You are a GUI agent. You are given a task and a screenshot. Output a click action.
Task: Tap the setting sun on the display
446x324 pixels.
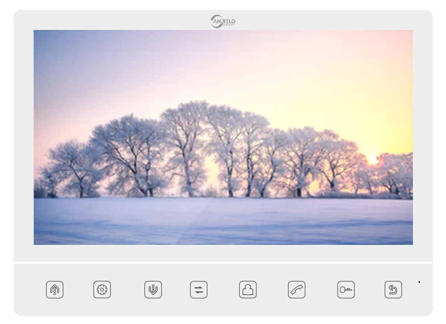coord(372,160)
